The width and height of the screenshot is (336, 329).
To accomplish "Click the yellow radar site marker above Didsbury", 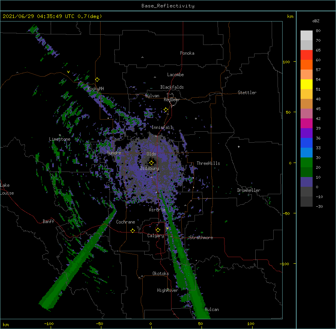I will [x=151, y=163].
